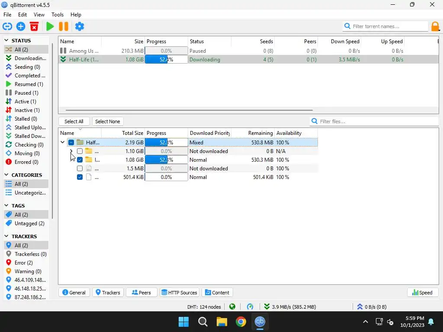Click the Add Torrent File plus icon
Image resolution: width=443 pixels, height=332 pixels.
(21, 26)
